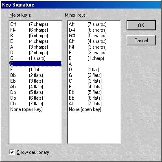Select Gb major (6 flats)

tap(35, 98)
